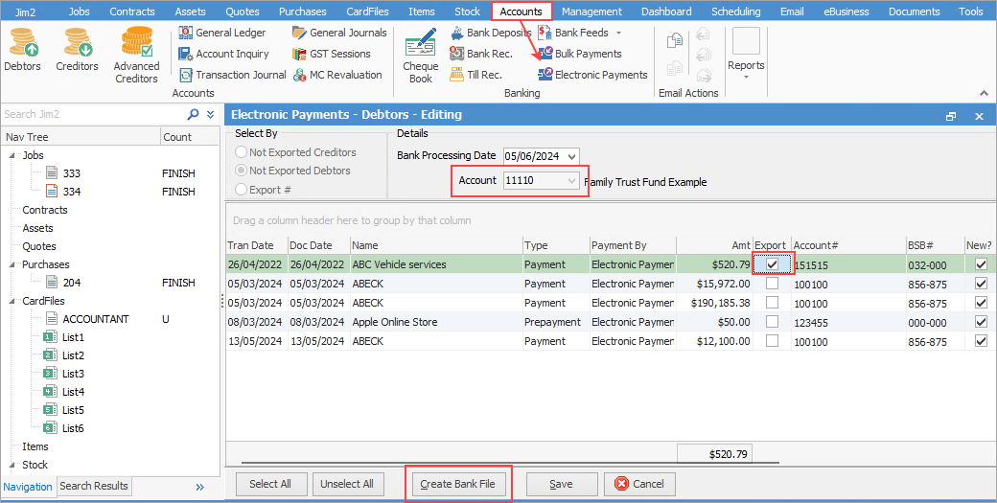Open Bulk Payments

point(579,54)
